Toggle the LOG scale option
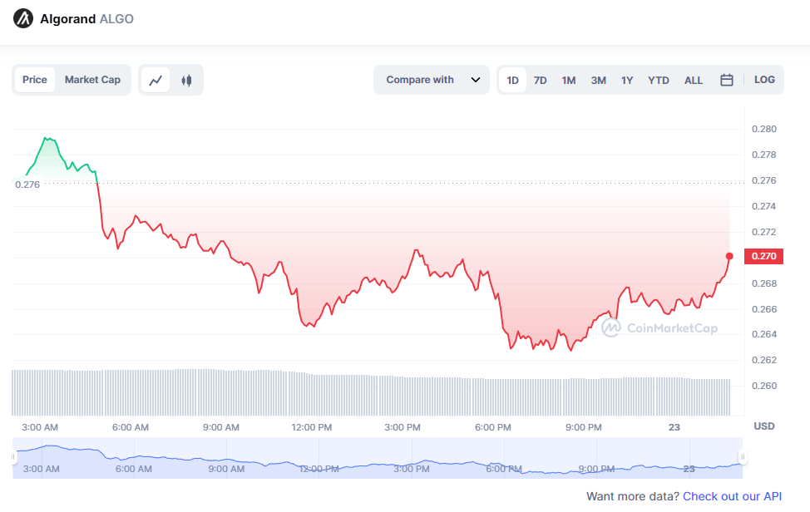This screenshot has height=512, width=810. [x=764, y=80]
